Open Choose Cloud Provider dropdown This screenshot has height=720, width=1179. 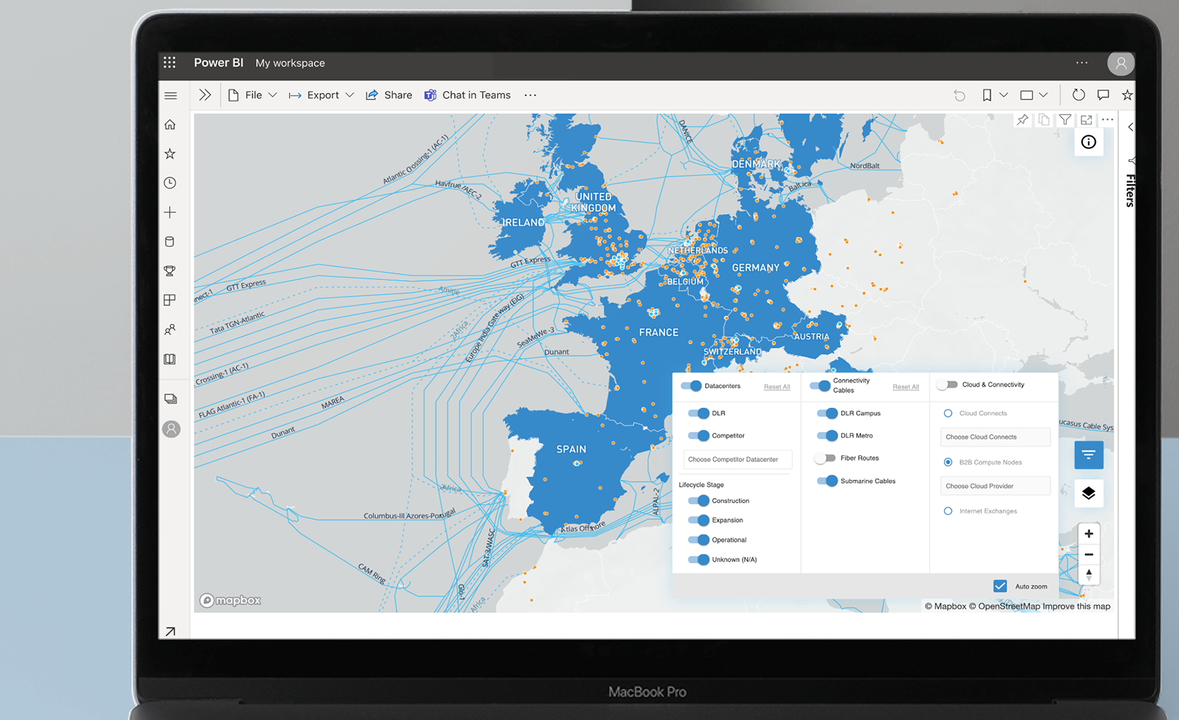995,486
